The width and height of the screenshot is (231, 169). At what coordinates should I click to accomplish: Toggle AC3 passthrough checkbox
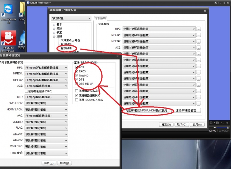click(x=77, y=67)
